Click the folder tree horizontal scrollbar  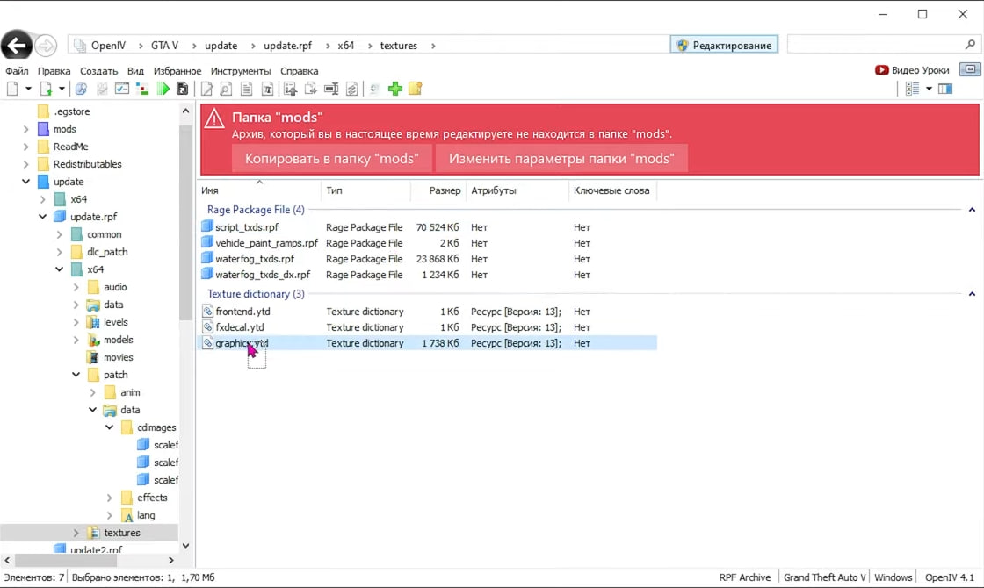(65, 560)
